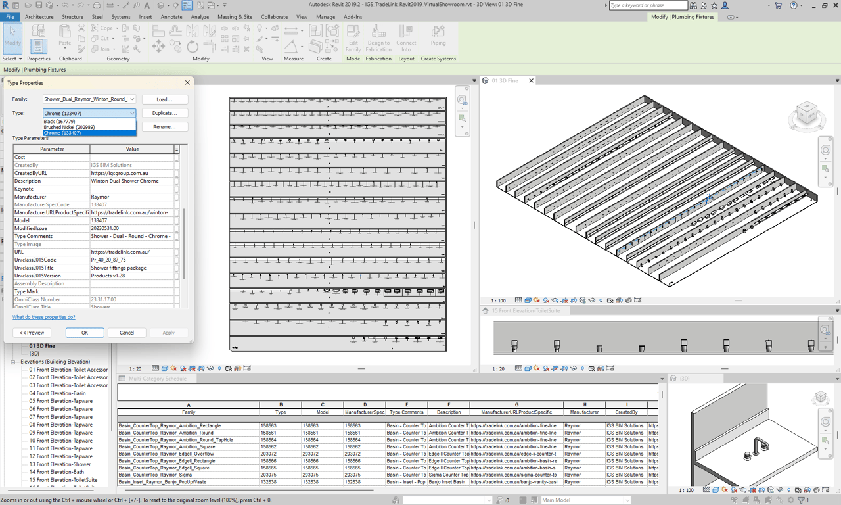
Task: Open the Annotate ribbon tab
Action: point(171,17)
